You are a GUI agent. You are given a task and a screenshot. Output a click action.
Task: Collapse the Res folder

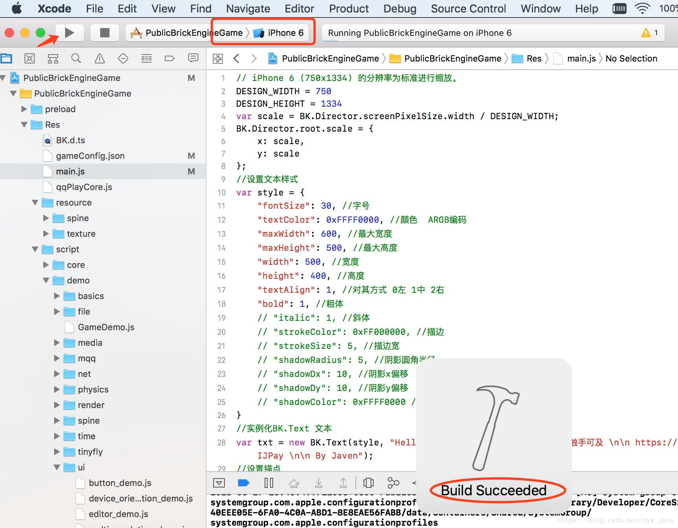(24, 125)
